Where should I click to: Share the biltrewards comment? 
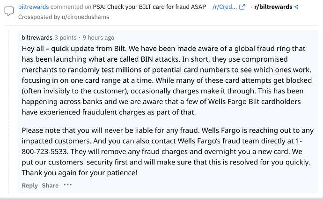coord(50,185)
